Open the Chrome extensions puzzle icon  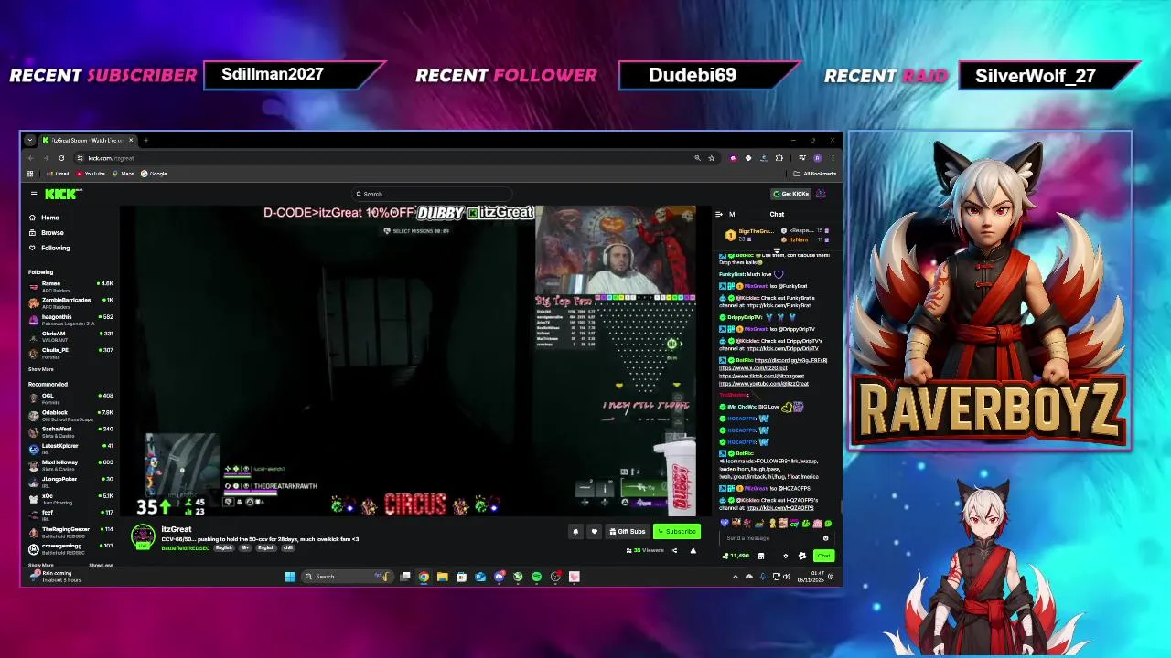click(779, 158)
